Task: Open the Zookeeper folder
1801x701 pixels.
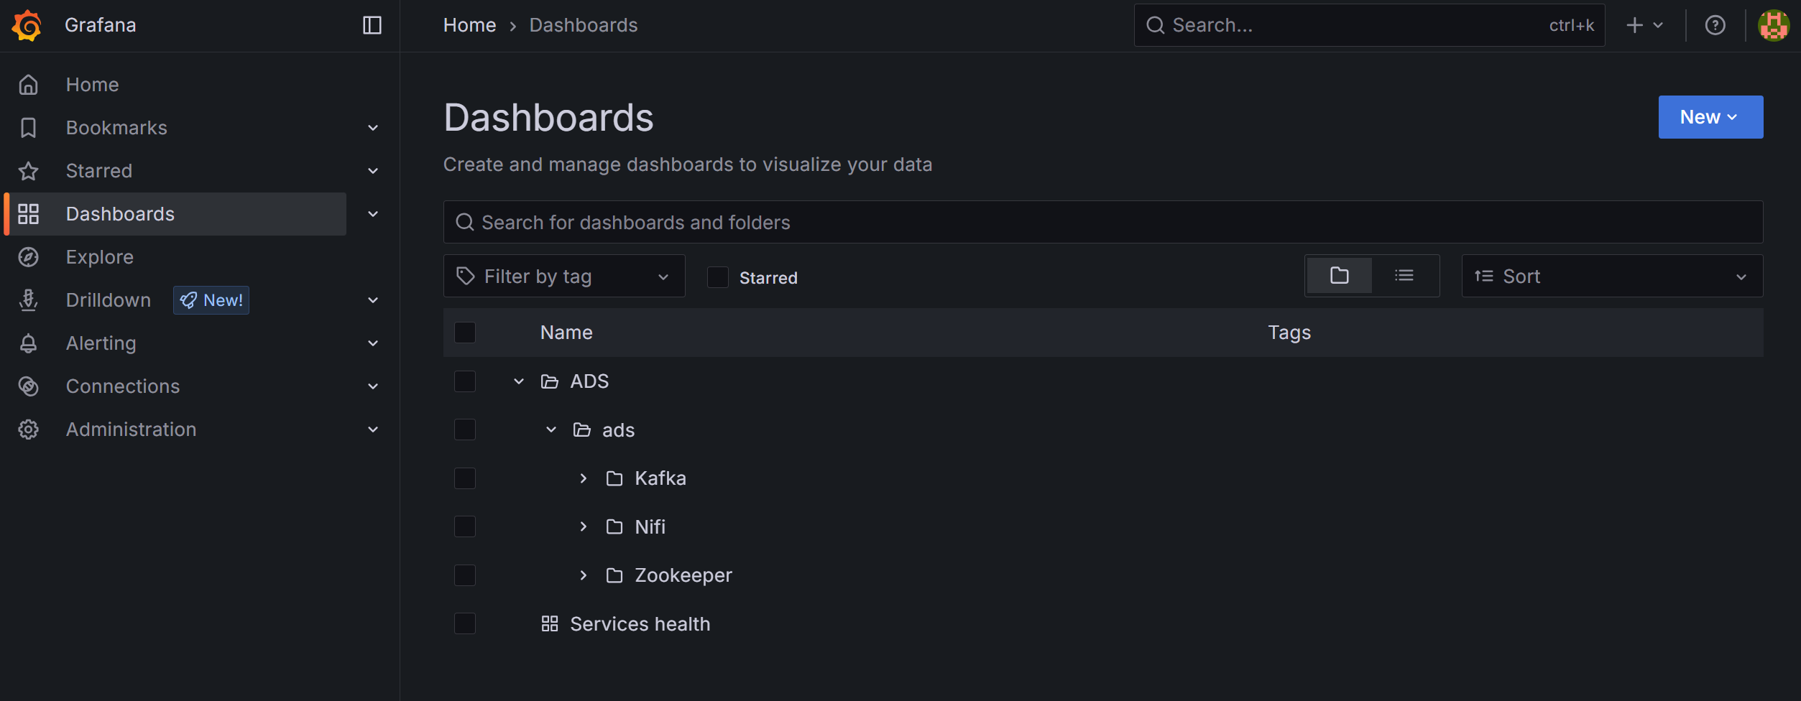Action: (683, 575)
